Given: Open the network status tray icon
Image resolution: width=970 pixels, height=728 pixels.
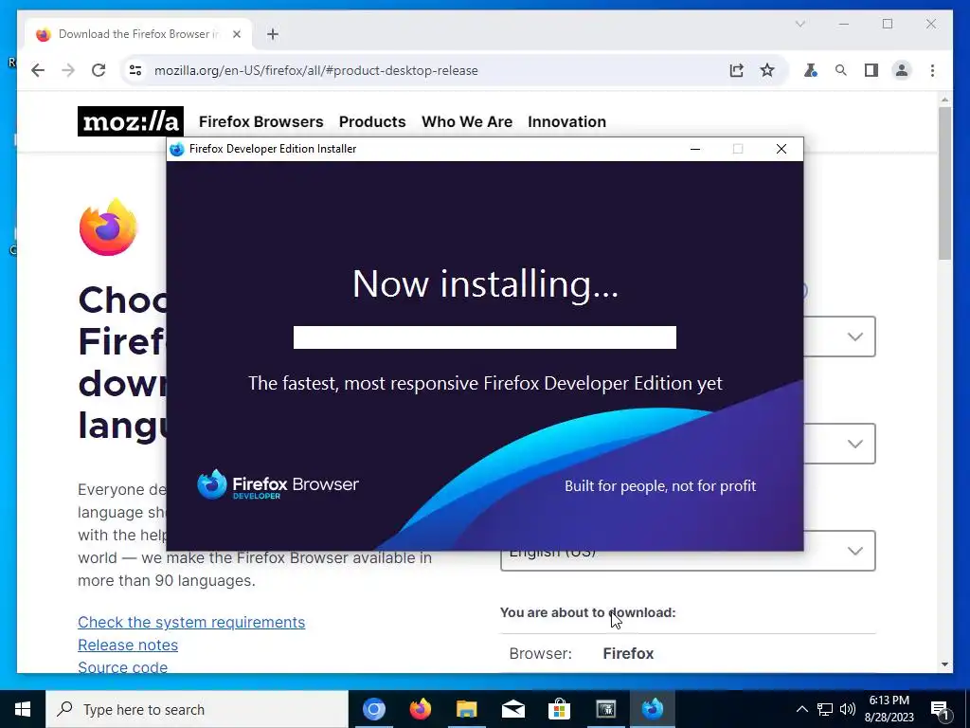Looking at the screenshot, I should coord(825,709).
